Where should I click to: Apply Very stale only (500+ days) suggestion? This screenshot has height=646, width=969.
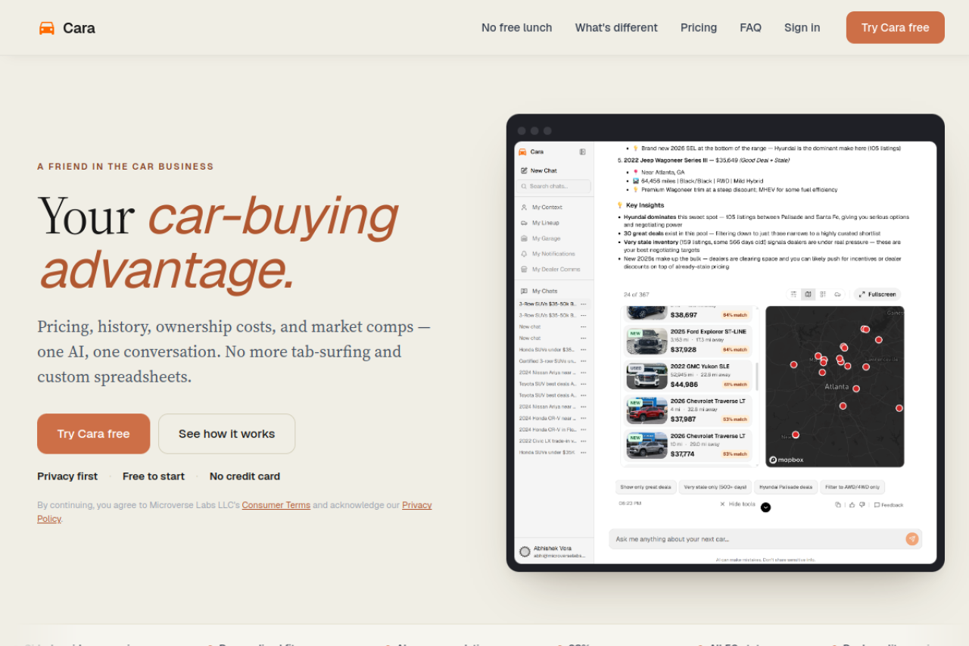[715, 487]
